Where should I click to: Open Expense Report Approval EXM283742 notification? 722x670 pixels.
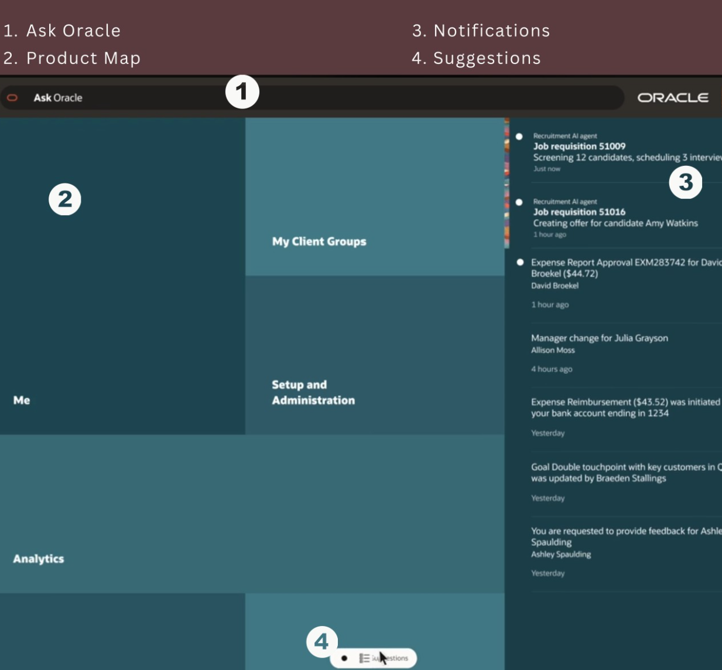[x=621, y=268]
